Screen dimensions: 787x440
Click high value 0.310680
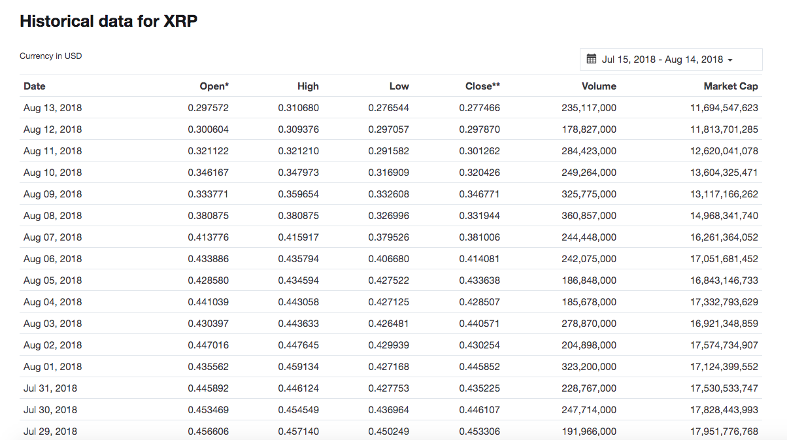(x=299, y=108)
